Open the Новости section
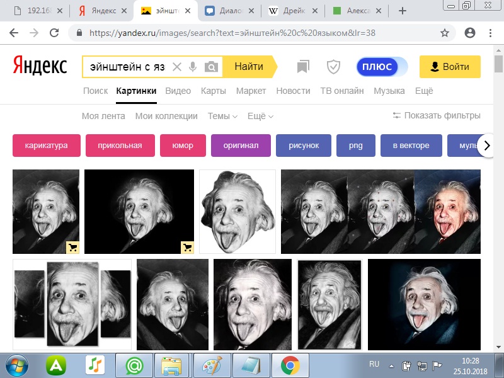 click(x=293, y=91)
